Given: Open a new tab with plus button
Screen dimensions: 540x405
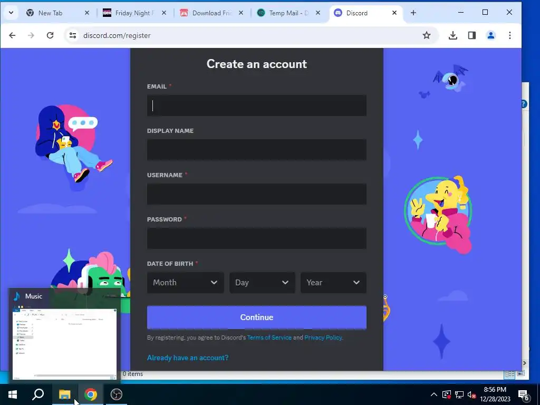Looking at the screenshot, I should [413, 13].
